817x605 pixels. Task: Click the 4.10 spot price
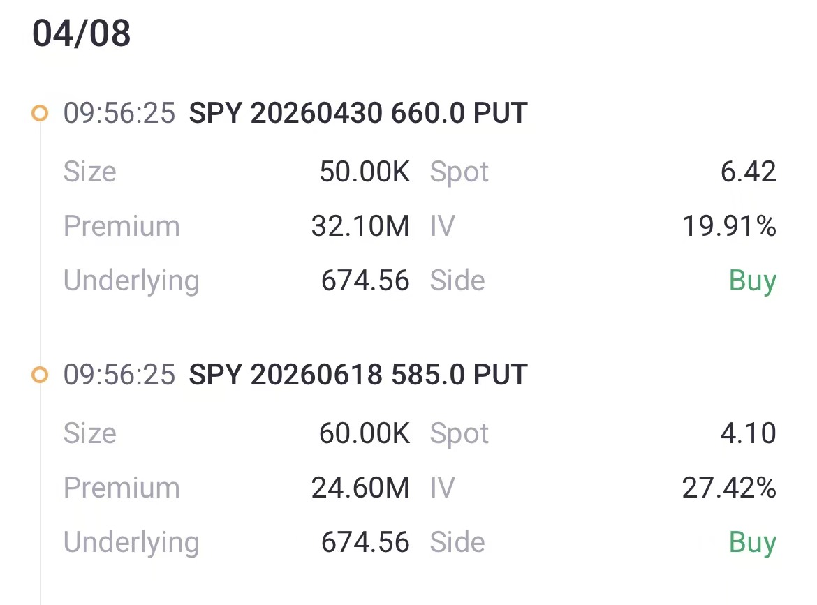(x=748, y=433)
